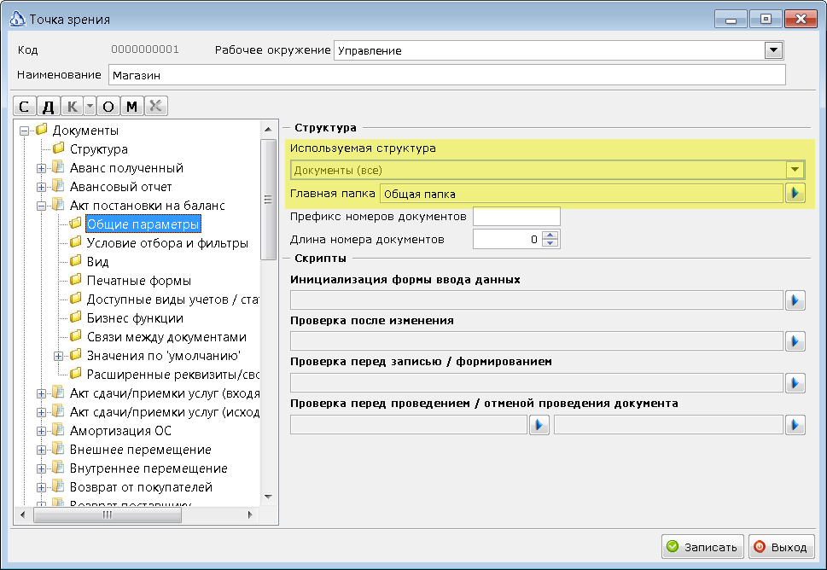Select 'Общие параметры' in the tree
This screenshot has width=827, height=570.
(x=143, y=224)
